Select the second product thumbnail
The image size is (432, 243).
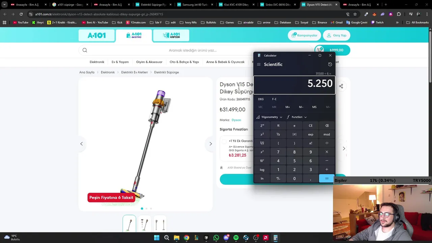[x=144, y=223]
